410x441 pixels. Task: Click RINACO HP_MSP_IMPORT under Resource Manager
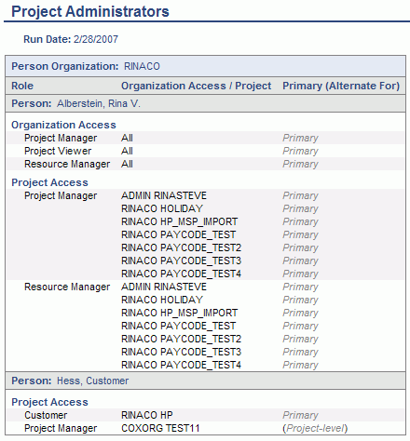point(179,313)
